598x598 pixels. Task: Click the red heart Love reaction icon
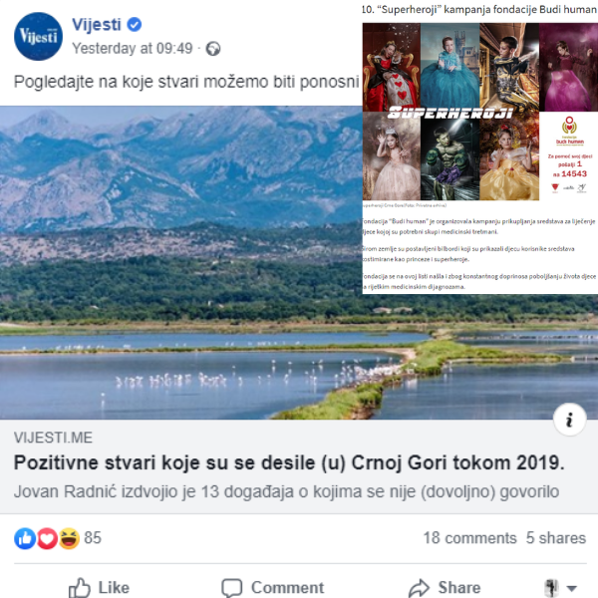[x=47, y=538]
